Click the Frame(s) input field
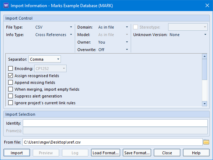213x160 pixels. tap(115, 131)
